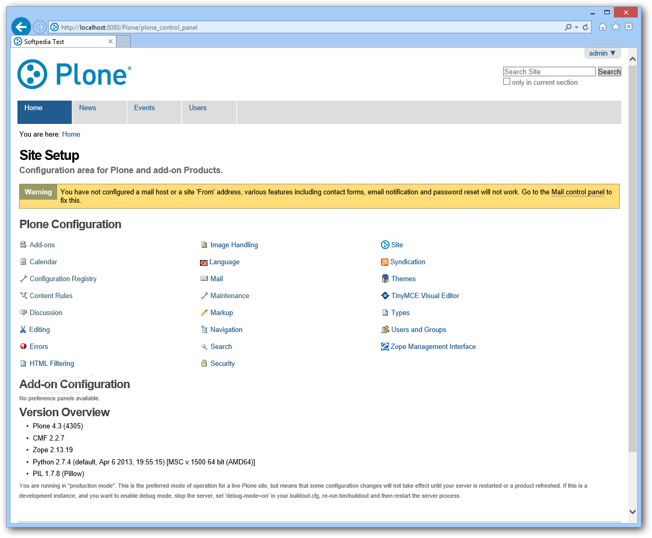Click the Types document icon
The width and height of the screenshot is (652, 538).
(x=385, y=312)
